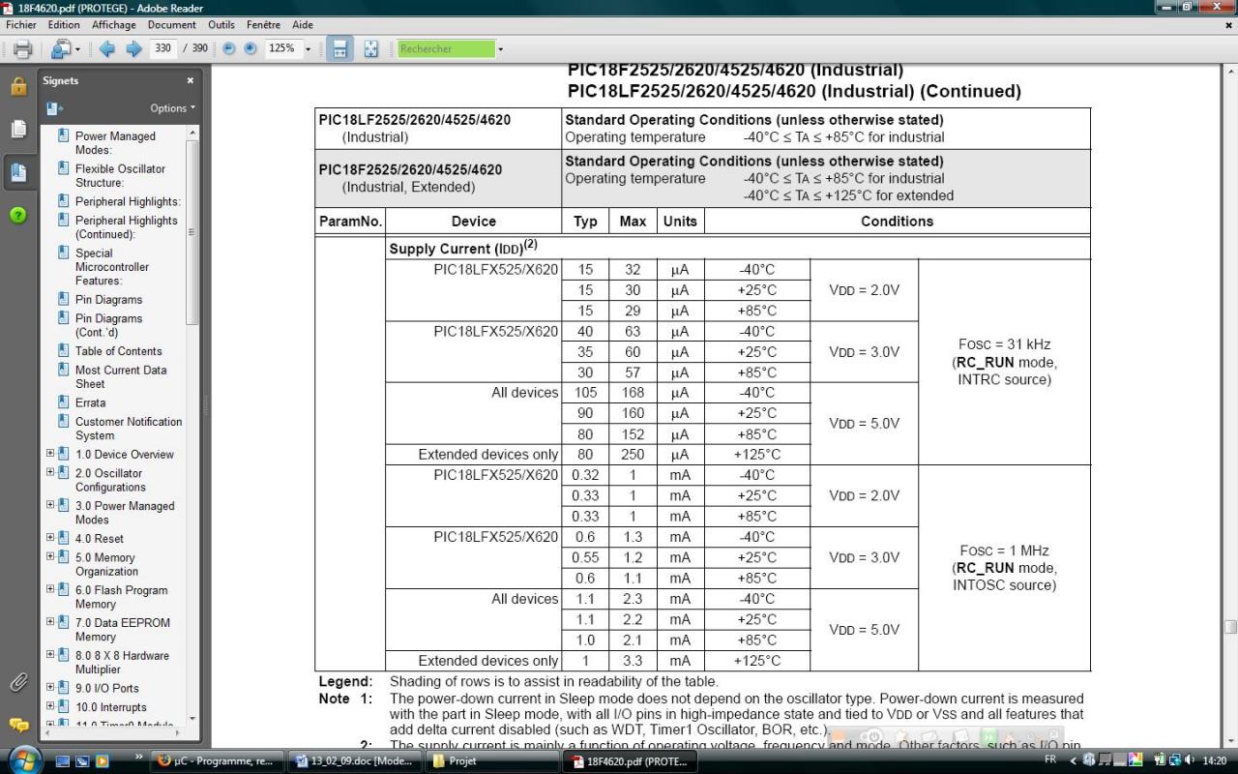The image size is (1238, 774).
Task: Click the green Rechercher search field
Action: click(x=446, y=49)
